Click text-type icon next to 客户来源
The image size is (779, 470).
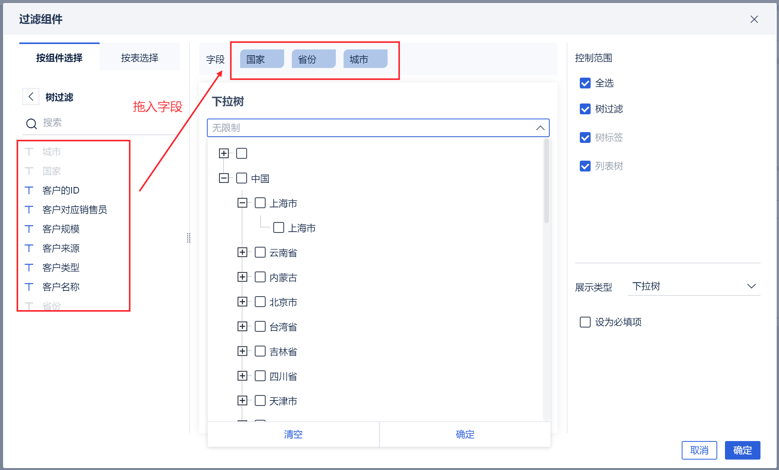[29, 248]
